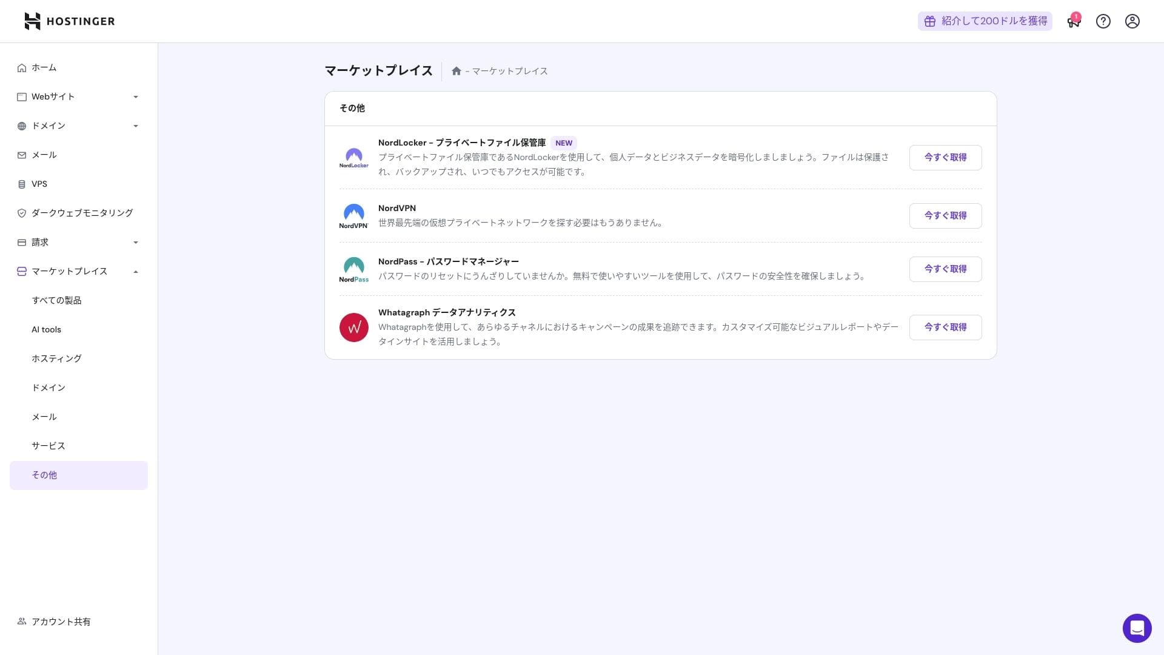
Task: Click the NordVPN logo
Action: [354, 216]
